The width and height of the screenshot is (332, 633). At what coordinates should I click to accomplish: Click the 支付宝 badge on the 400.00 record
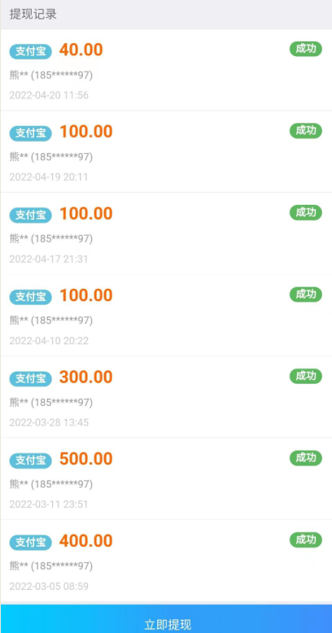coord(31,543)
